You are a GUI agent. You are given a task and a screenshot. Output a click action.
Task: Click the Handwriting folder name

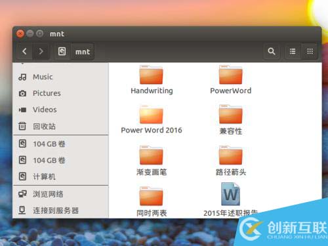click(152, 91)
